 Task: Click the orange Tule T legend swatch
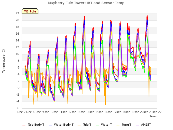(x=79, y=125)
